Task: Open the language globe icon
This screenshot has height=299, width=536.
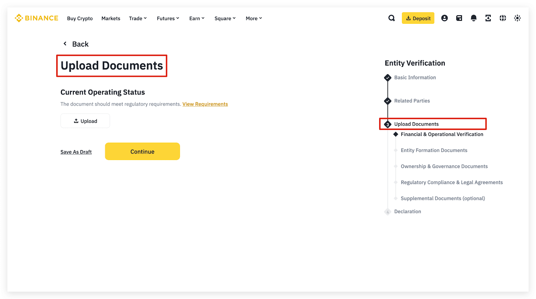Action: point(503,18)
